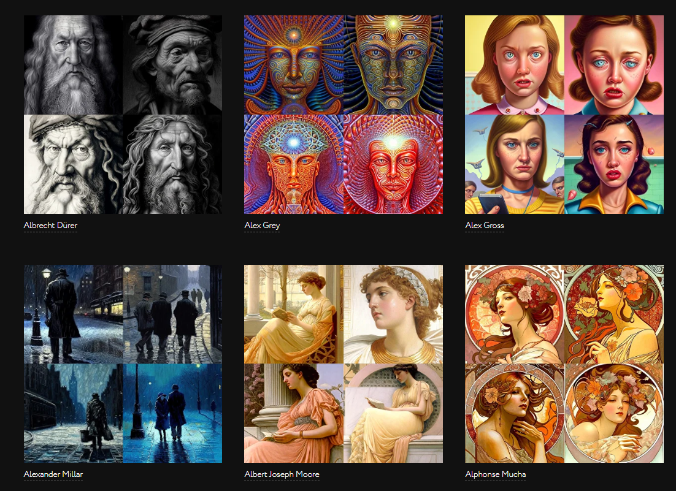Open Alex Grey top-left psychedelic blue-orange face
The width and height of the screenshot is (676, 491).
[x=294, y=65]
